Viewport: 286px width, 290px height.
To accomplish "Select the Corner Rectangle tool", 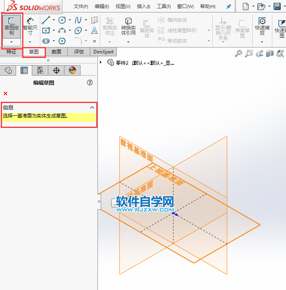I will click(46, 30).
